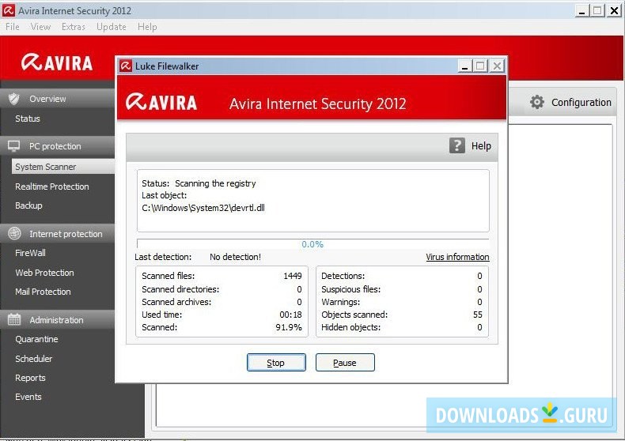Screen dimensions: 625x441
Task: Click the Configuration gear icon
Action: point(537,102)
